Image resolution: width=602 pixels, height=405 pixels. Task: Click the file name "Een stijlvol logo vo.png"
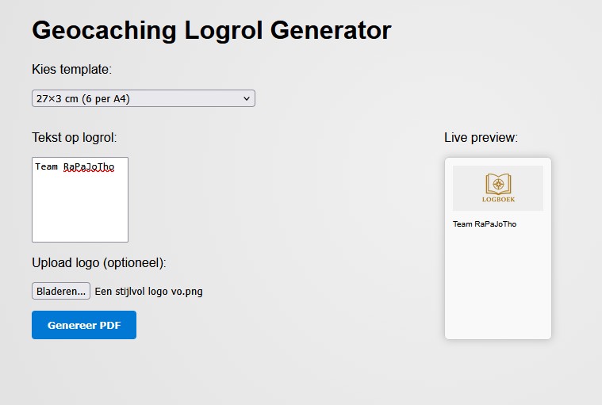pyautogui.click(x=148, y=292)
